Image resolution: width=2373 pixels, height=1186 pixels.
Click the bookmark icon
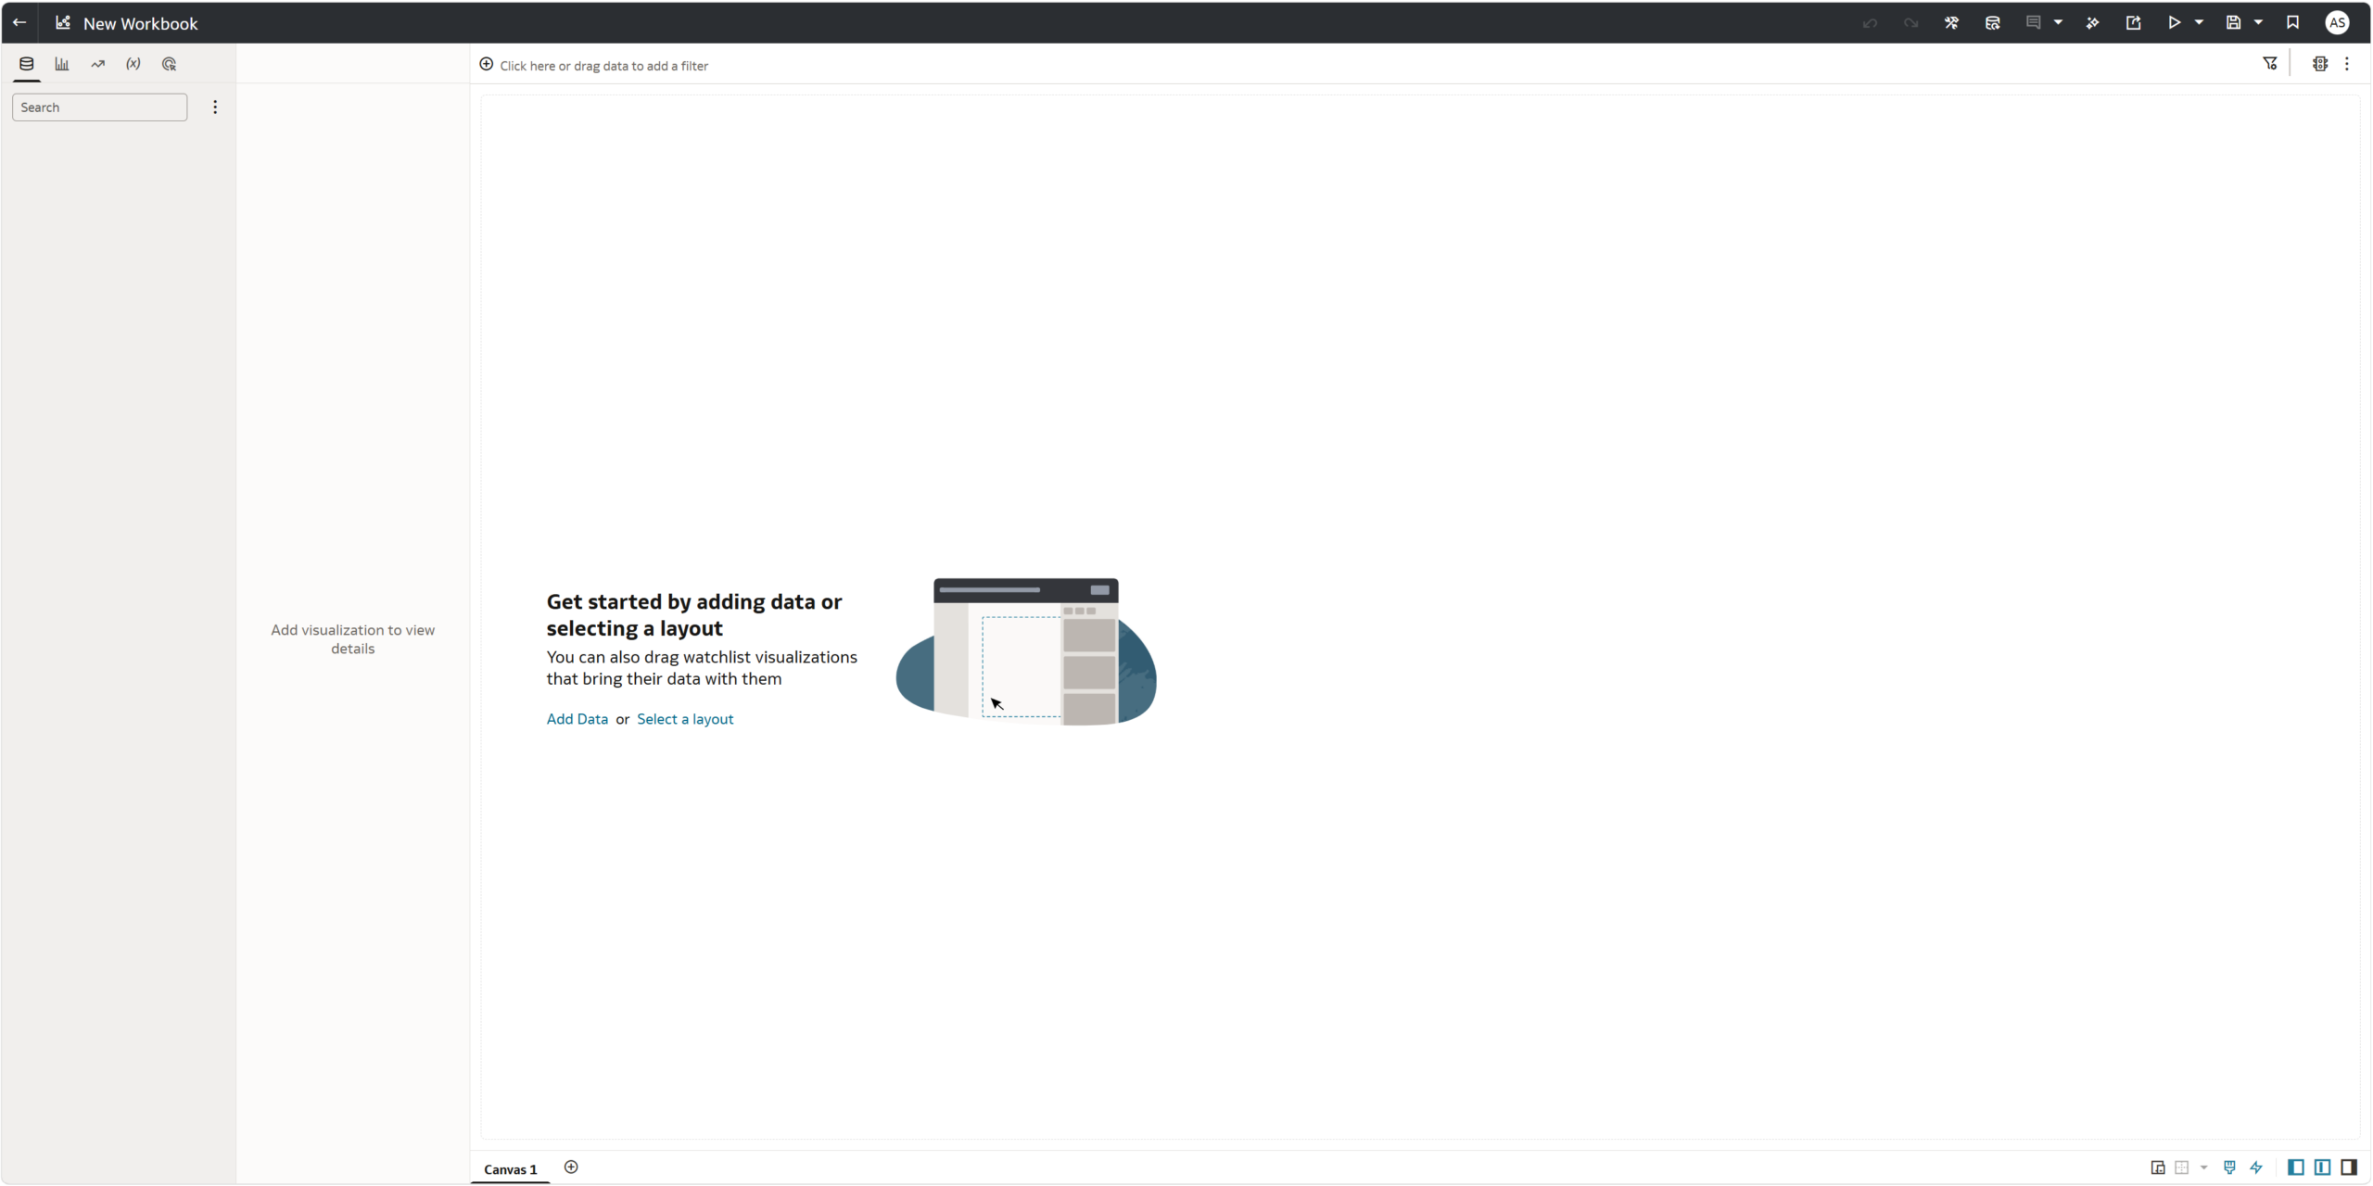pos(2293,22)
